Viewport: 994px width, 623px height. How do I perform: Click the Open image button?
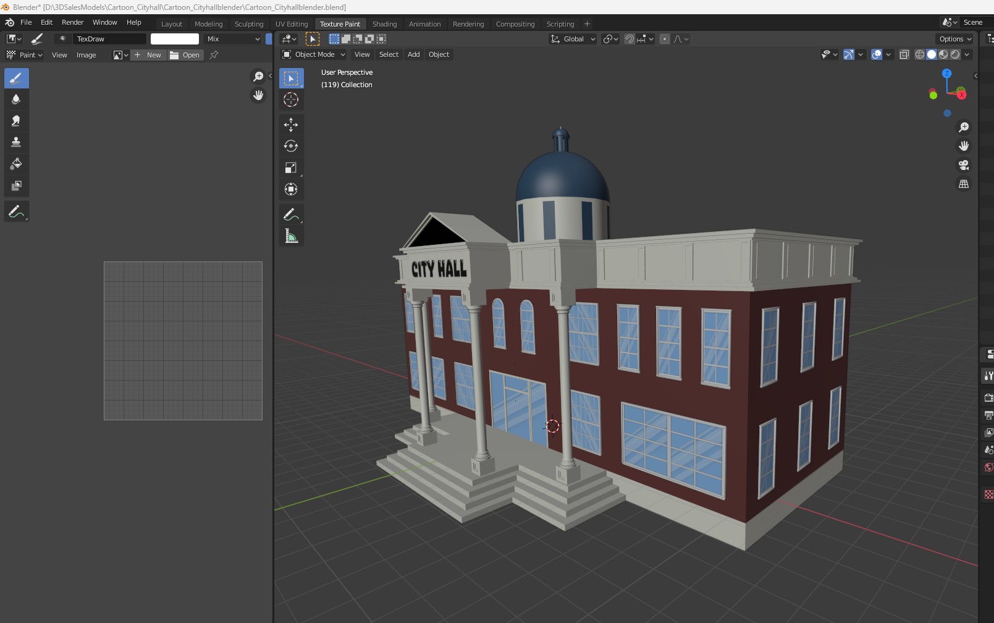(x=185, y=55)
